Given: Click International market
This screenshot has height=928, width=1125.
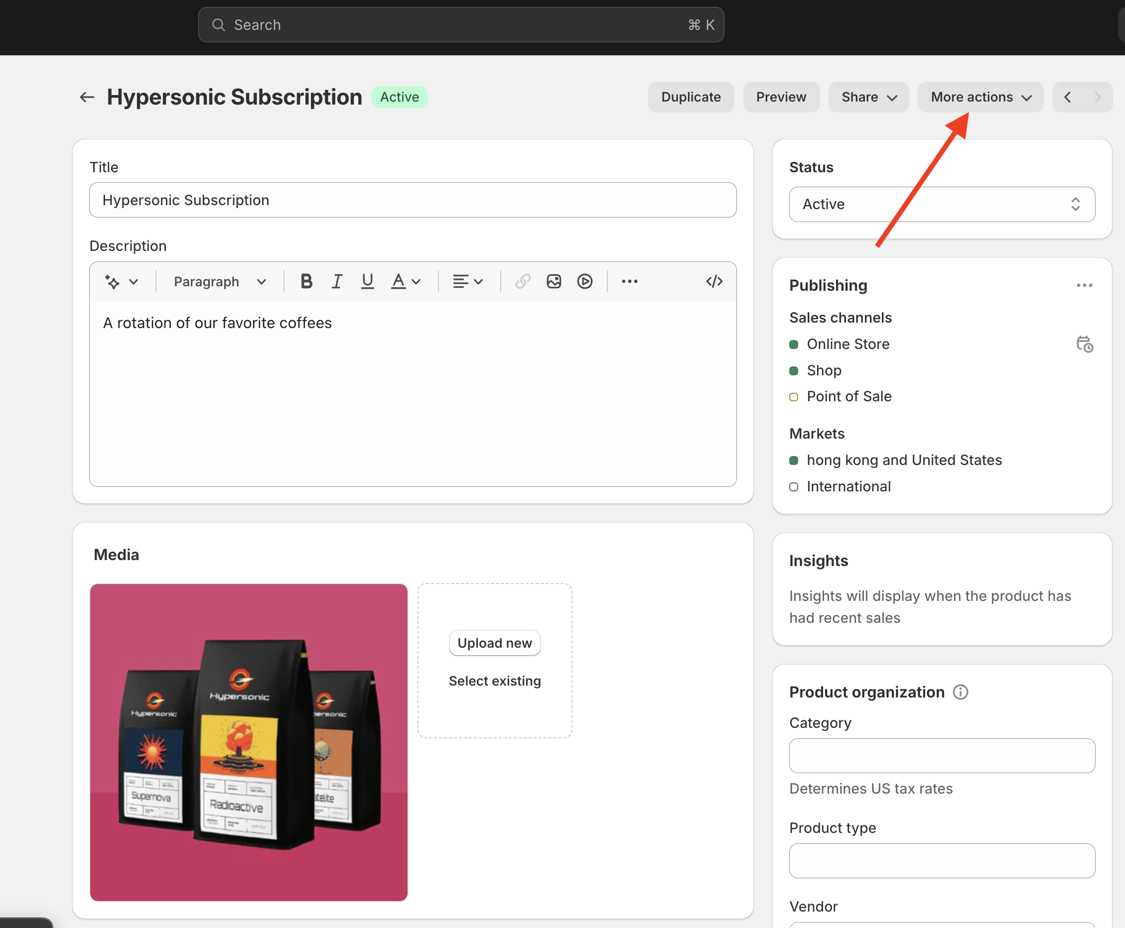Looking at the screenshot, I should 848,486.
